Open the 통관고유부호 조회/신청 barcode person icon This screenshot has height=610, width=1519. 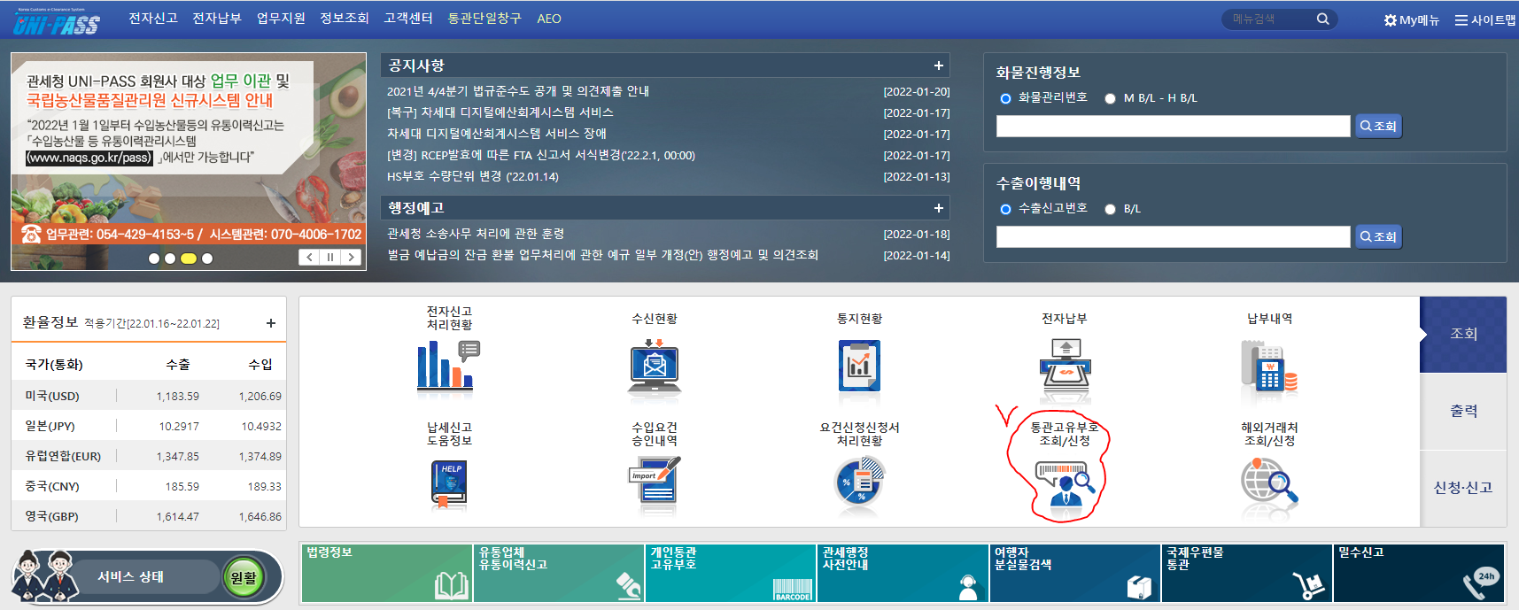click(1066, 483)
